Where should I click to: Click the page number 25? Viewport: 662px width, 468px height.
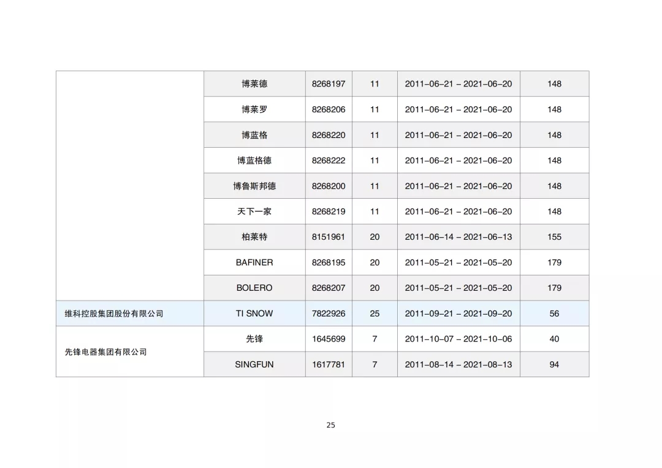point(330,425)
